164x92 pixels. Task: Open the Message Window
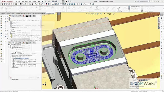(x=134, y=9)
